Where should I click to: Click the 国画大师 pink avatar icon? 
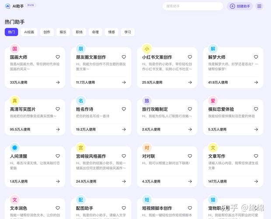point(14,49)
